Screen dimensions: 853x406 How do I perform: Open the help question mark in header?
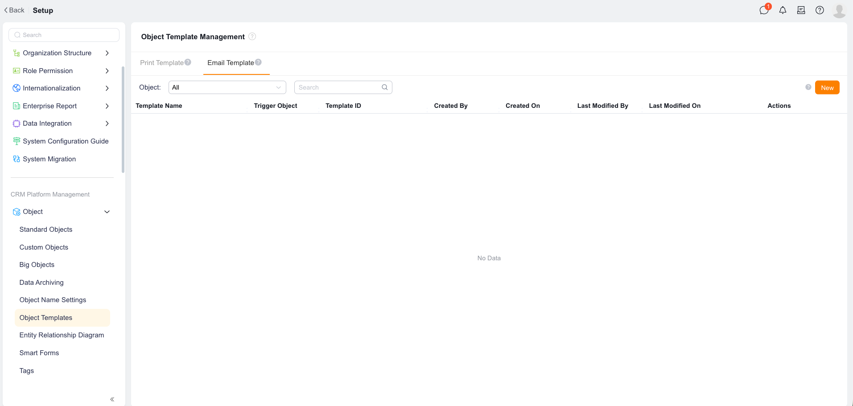coord(820,10)
